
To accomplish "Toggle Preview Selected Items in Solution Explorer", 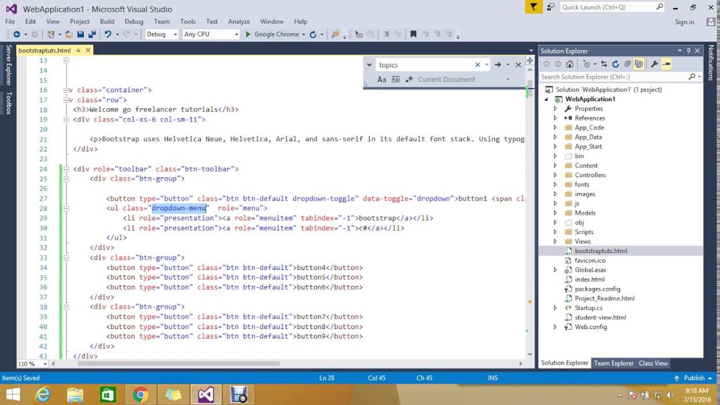I will (x=666, y=64).
